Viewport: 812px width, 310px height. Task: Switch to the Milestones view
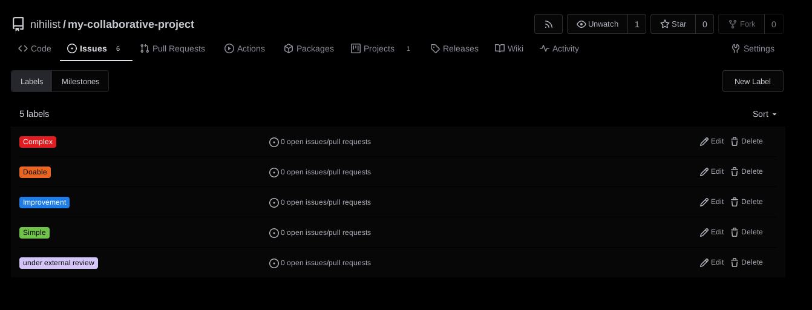pyautogui.click(x=80, y=81)
